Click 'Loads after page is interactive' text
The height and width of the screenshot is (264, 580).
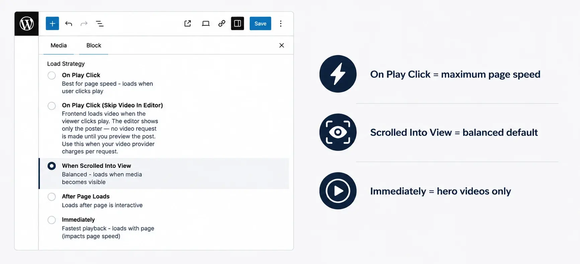(102, 205)
